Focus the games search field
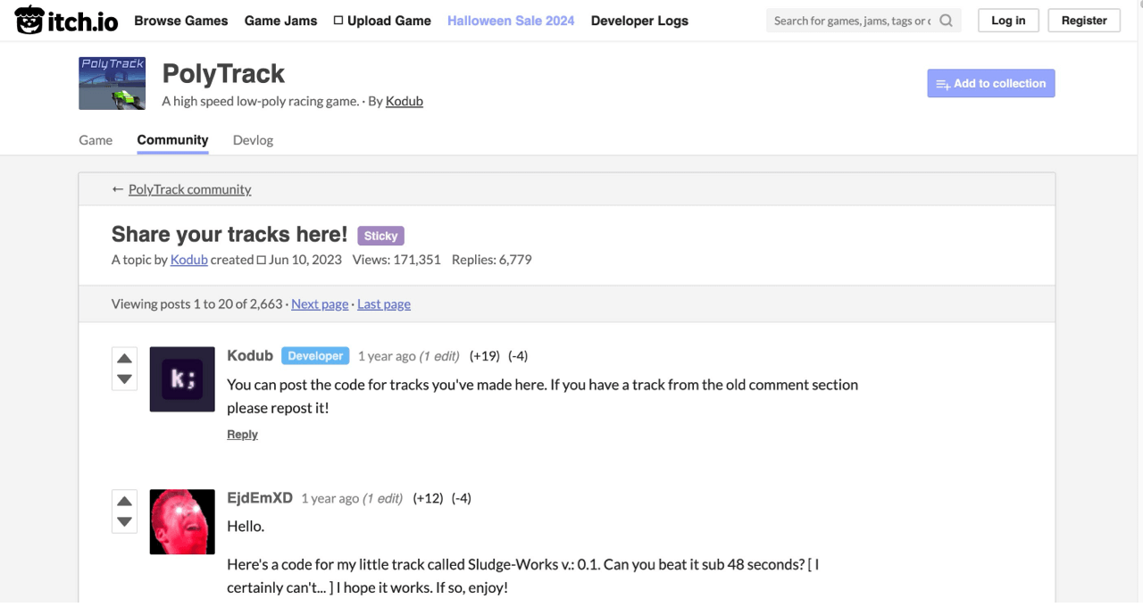Viewport: 1143px width, 607px height. click(853, 21)
